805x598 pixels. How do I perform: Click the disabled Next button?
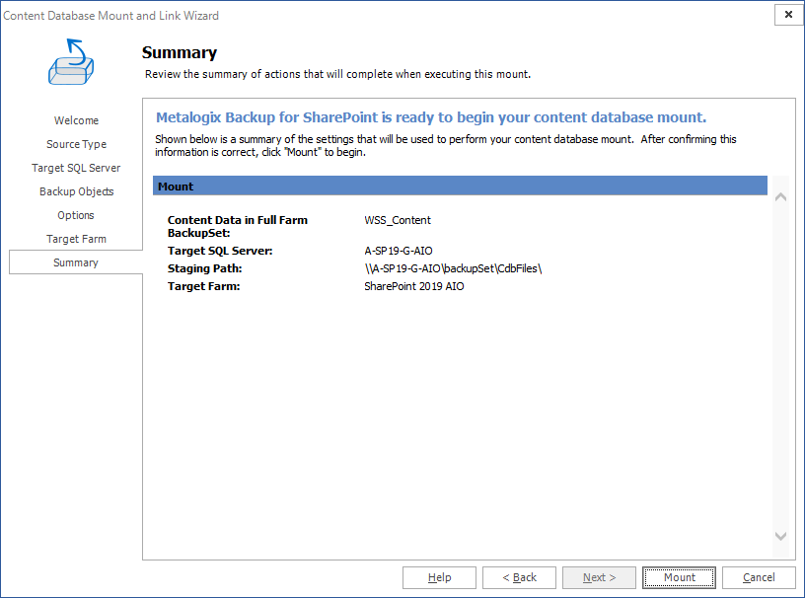pos(599,577)
